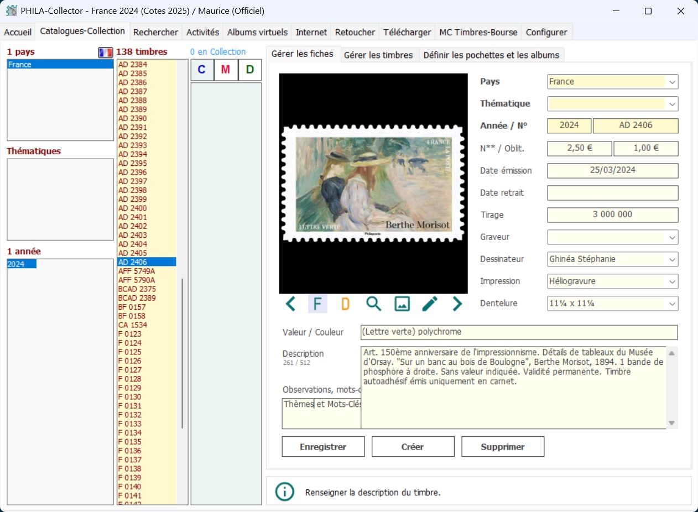Viewport: 698px width, 512px height.
Task: Show front image with F icon
Action: (317, 304)
